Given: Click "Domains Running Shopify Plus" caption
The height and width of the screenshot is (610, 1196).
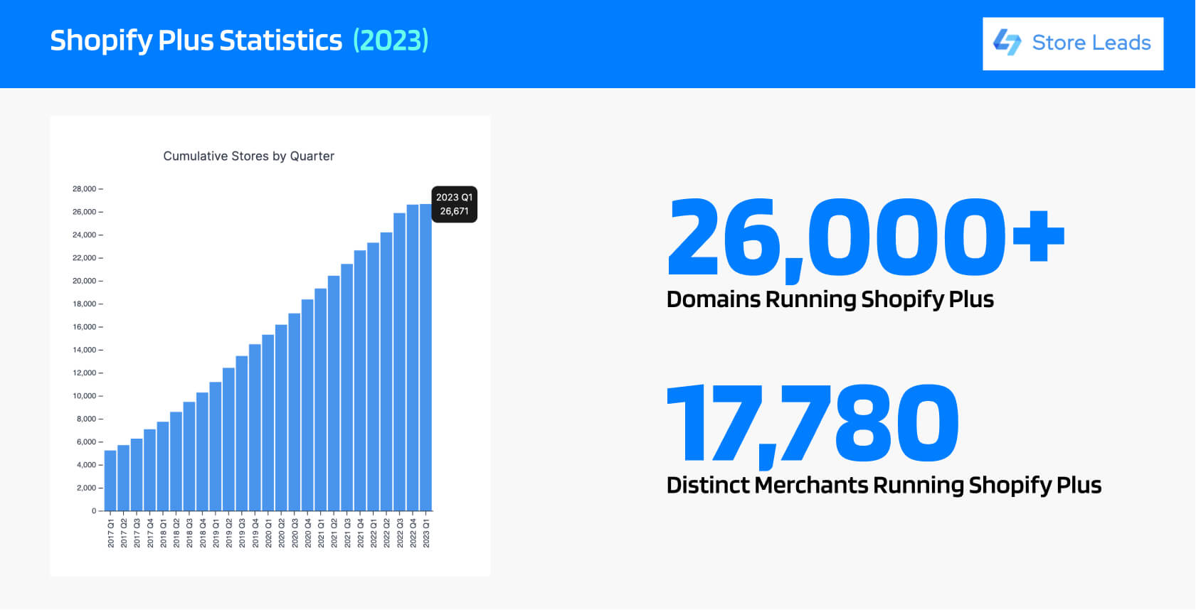Looking at the screenshot, I should coord(830,299).
